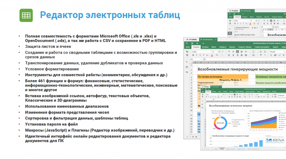Click yellow fill color bucket in rear window

(254, 23)
